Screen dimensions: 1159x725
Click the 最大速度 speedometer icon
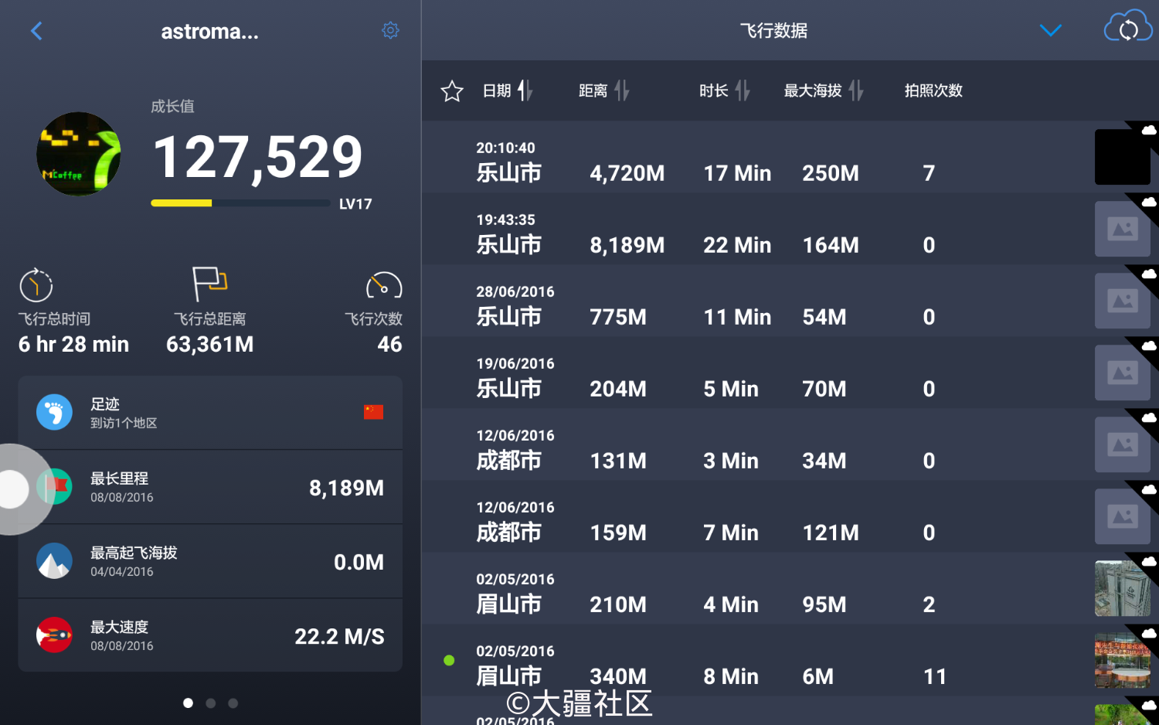point(54,635)
